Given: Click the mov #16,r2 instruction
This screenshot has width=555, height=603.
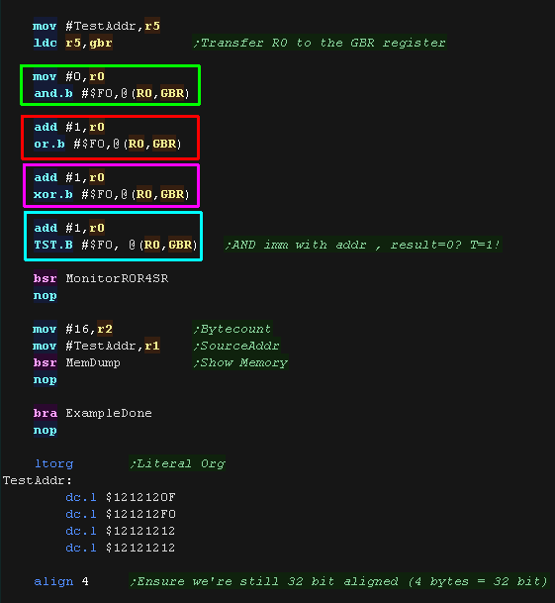Looking at the screenshot, I should 72,329.
